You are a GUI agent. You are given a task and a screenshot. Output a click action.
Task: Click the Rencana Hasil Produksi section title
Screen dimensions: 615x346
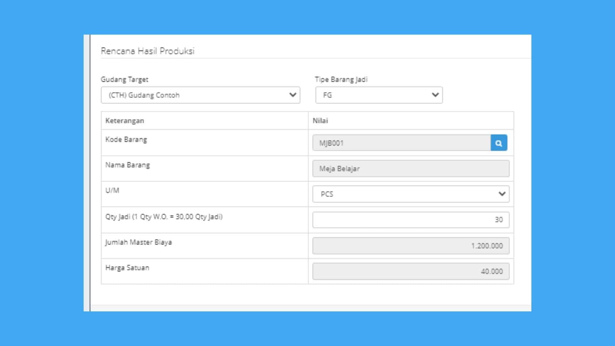tap(147, 51)
